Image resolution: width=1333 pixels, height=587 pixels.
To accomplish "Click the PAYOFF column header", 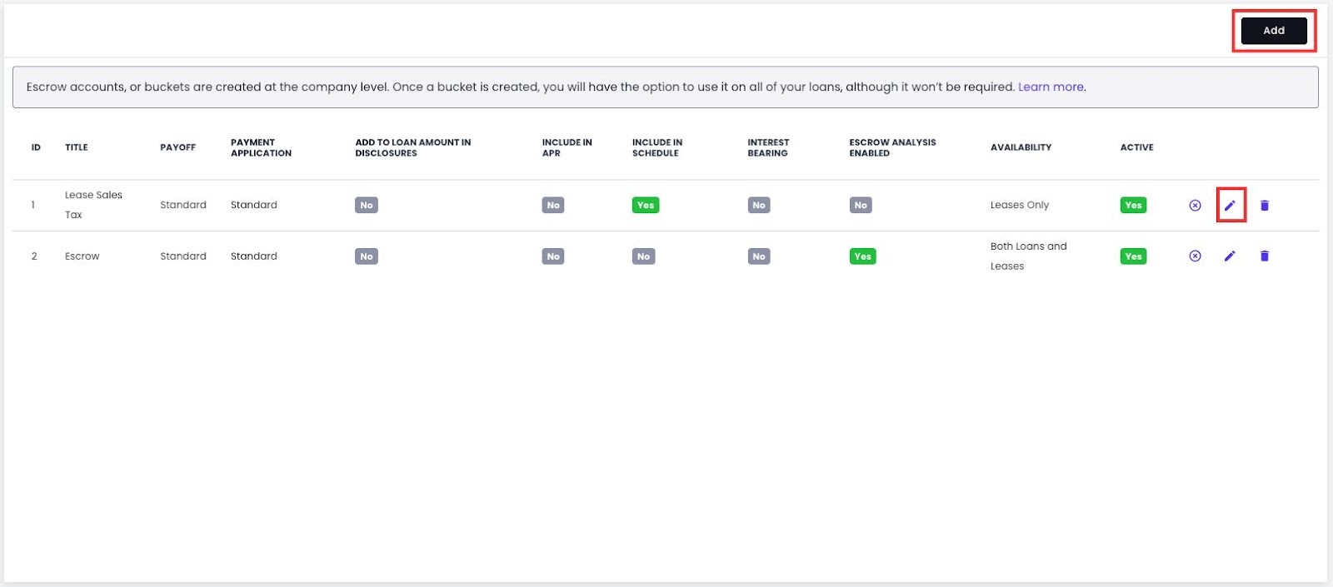I will pyautogui.click(x=177, y=147).
